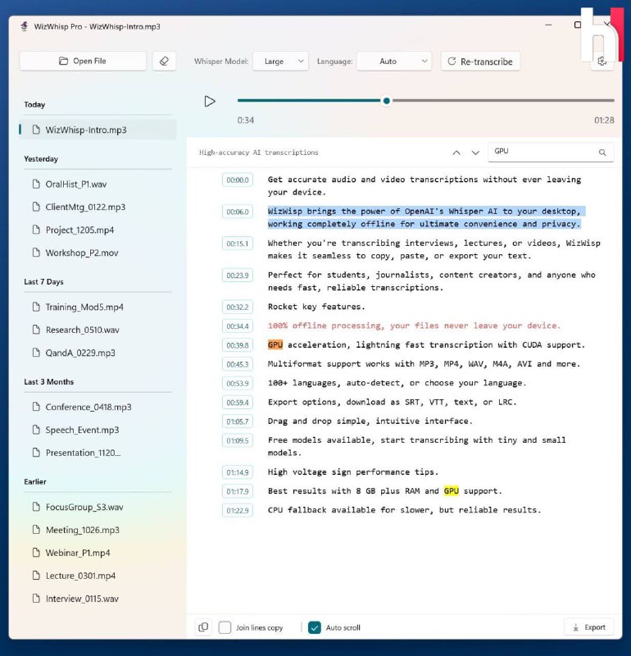
Task: Click the 00:32.2 timestamp marker
Action: [x=238, y=307]
